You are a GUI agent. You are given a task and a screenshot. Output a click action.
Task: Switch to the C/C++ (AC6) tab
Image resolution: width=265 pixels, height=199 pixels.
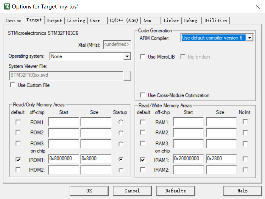(124, 21)
